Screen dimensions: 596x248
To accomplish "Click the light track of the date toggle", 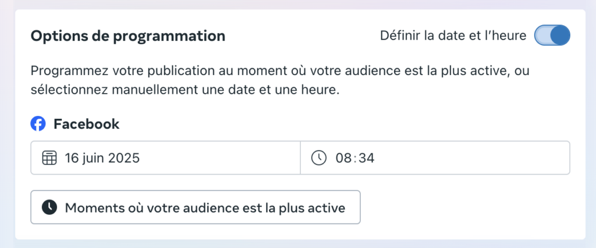I will [543, 36].
